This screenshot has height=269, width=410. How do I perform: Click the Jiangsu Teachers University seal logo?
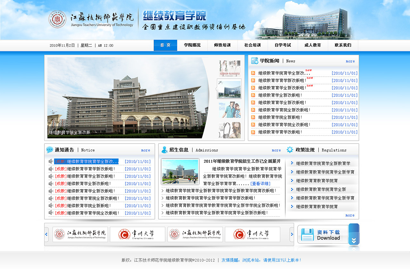click(x=57, y=20)
